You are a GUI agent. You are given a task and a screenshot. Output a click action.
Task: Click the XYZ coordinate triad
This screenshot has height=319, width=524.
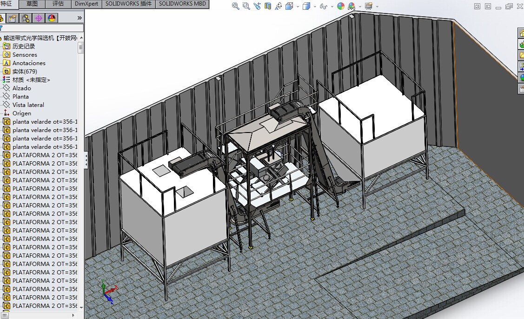[x=109, y=292]
